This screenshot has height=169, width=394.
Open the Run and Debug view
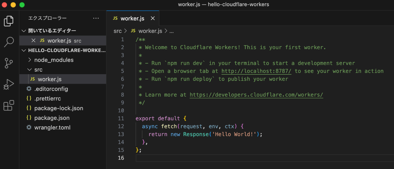tap(9, 84)
